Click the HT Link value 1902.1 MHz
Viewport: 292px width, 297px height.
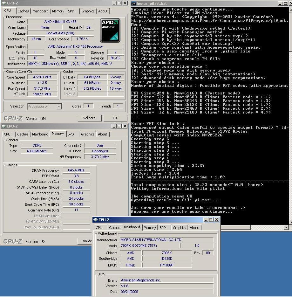(x=42, y=94)
